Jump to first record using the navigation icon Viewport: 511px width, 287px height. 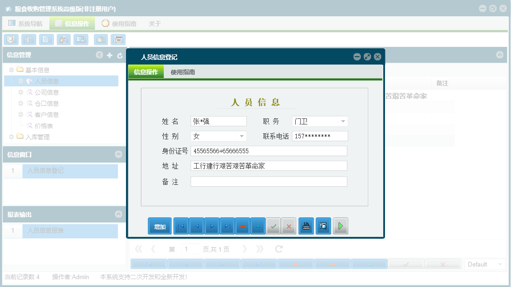click(180, 226)
